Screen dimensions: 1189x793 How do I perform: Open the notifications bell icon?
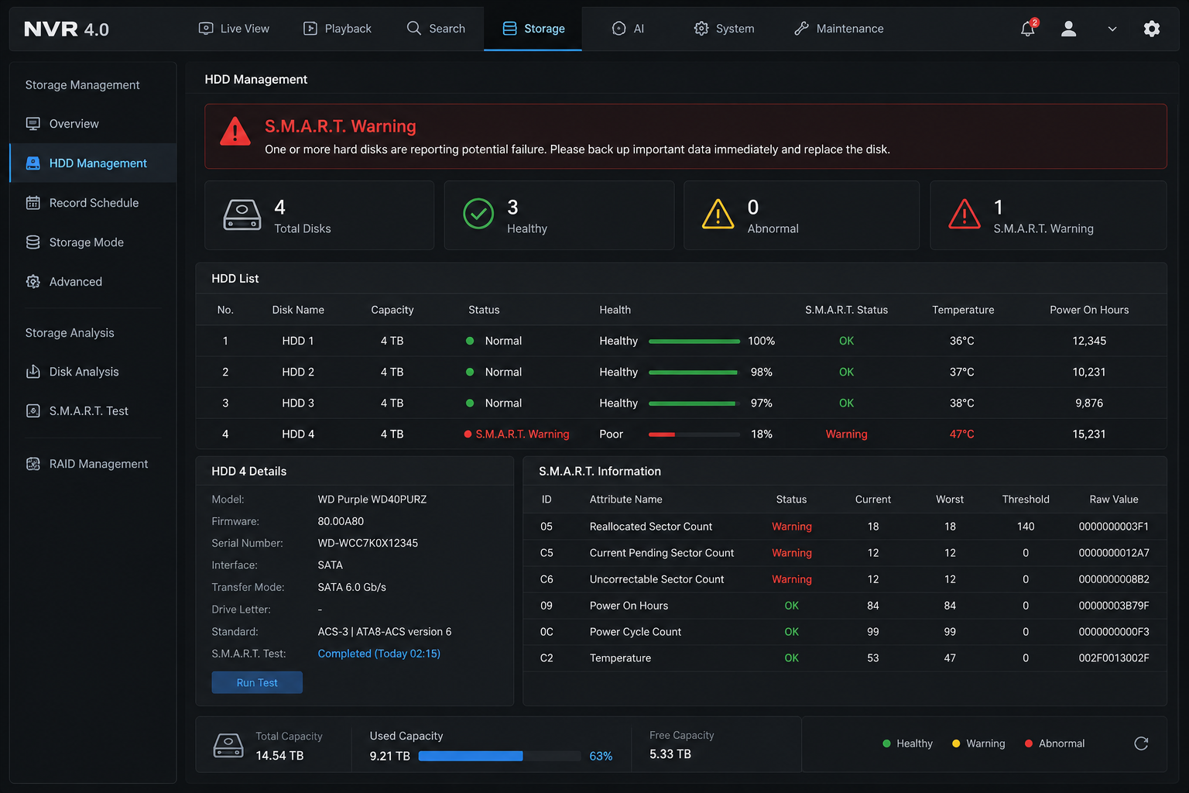[1028, 29]
